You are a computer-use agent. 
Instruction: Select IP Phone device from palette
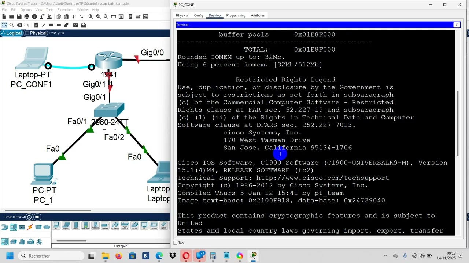click(115, 226)
